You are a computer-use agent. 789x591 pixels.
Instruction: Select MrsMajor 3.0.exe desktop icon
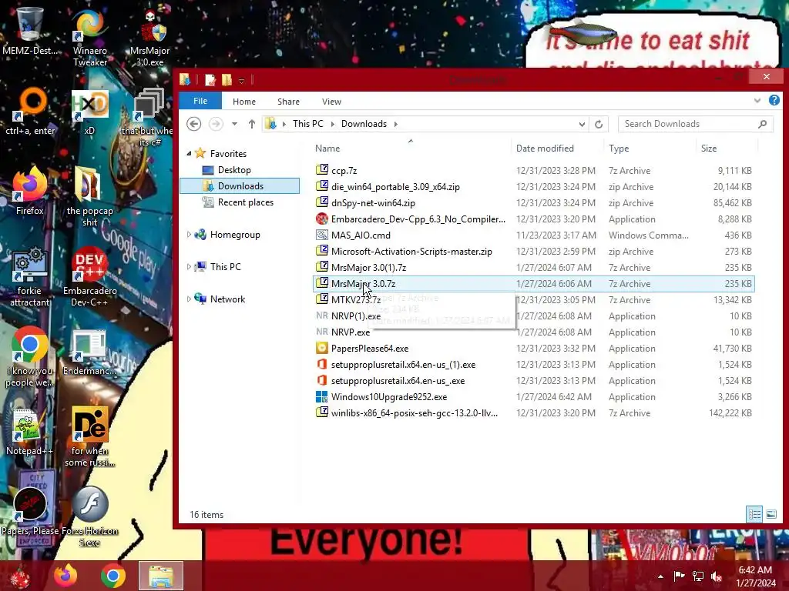[150, 37]
